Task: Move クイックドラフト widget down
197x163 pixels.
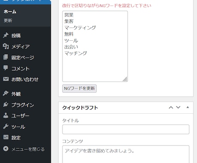Action: point(178,107)
